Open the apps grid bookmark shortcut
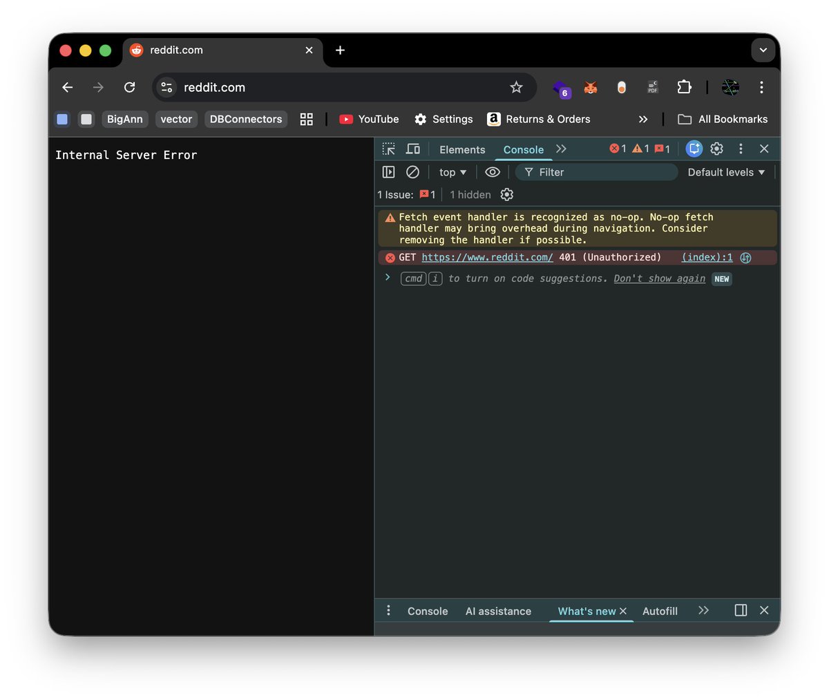This screenshot has width=829, height=700. pos(307,119)
